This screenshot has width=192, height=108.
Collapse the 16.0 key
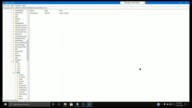click(14, 73)
